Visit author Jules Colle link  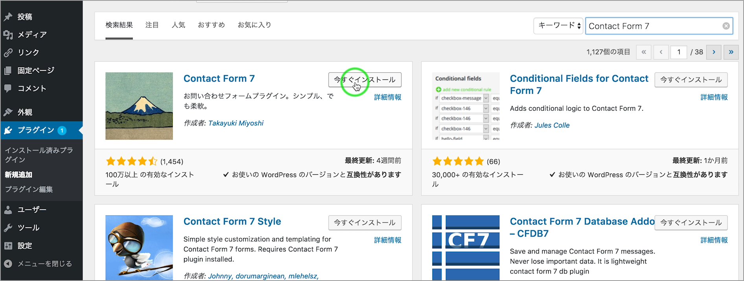click(x=552, y=125)
